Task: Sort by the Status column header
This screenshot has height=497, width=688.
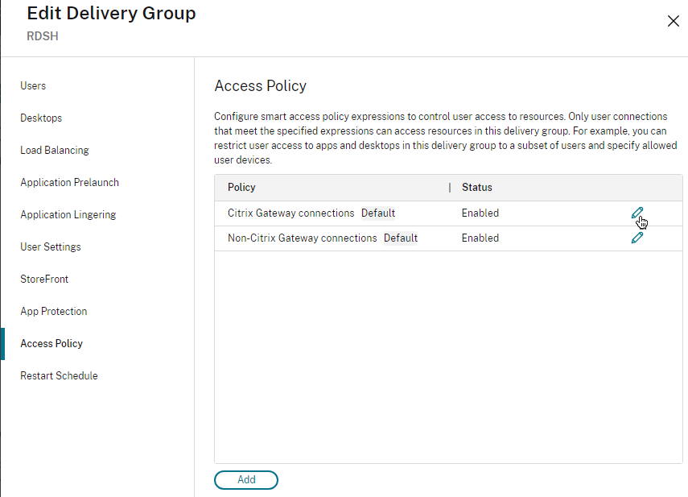Action: click(x=477, y=188)
